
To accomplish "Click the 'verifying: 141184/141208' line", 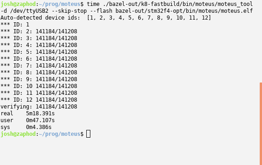I will [x=39, y=107].
